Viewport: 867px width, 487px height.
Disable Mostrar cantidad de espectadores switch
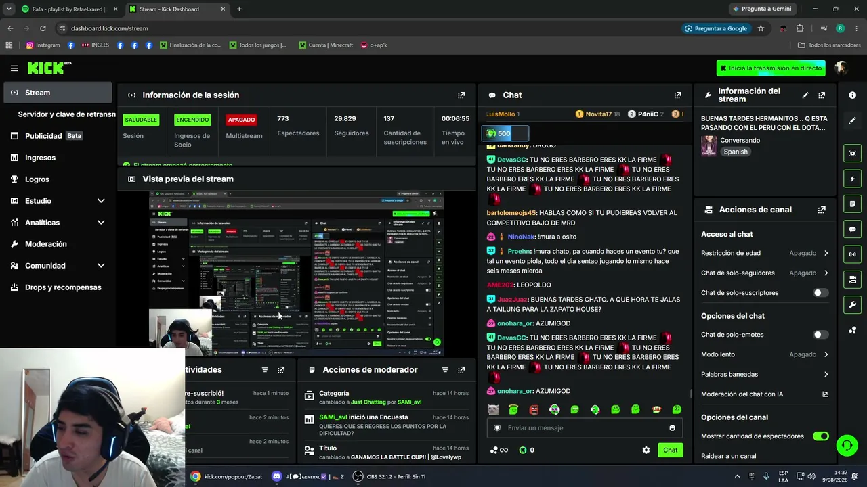pyautogui.click(x=820, y=436)
